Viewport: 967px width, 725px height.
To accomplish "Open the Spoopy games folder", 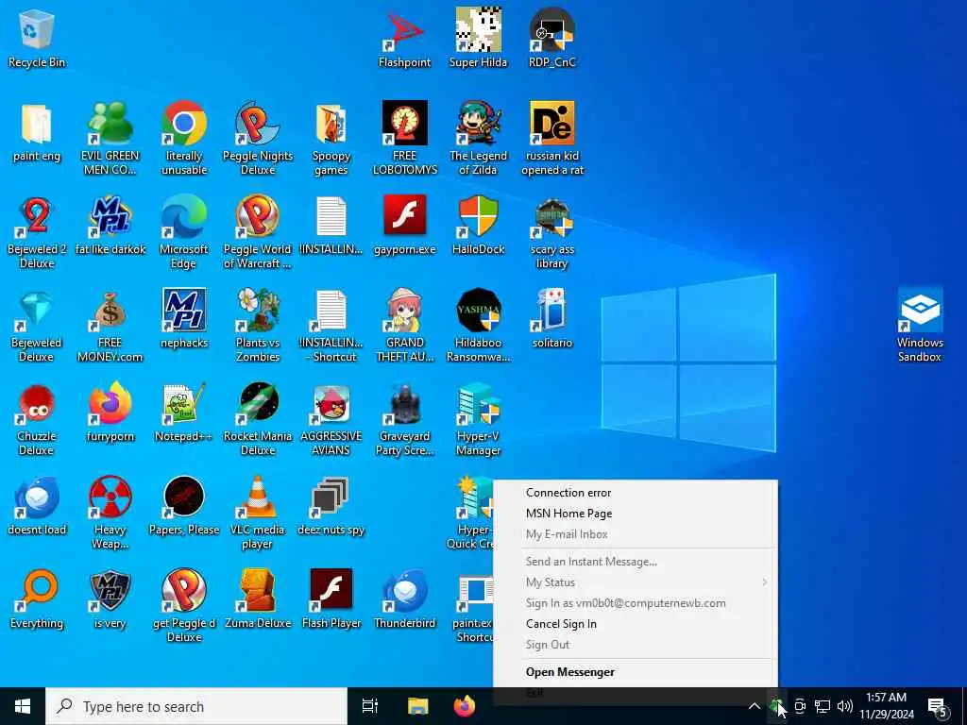I will pos(331,139).
